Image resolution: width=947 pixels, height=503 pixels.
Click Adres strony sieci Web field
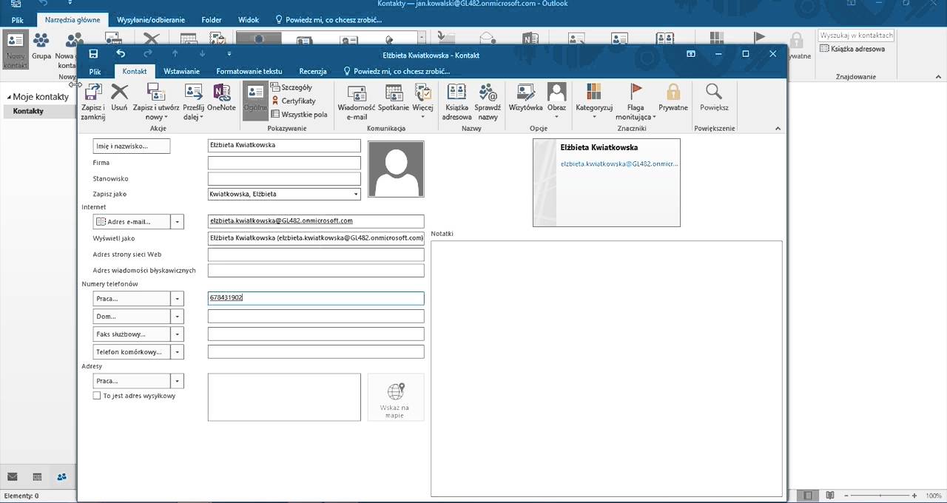coord(316,254)
